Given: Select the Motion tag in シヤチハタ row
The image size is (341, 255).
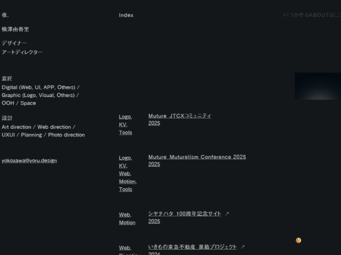Looking at the screenshot, I should pos(127,222).
